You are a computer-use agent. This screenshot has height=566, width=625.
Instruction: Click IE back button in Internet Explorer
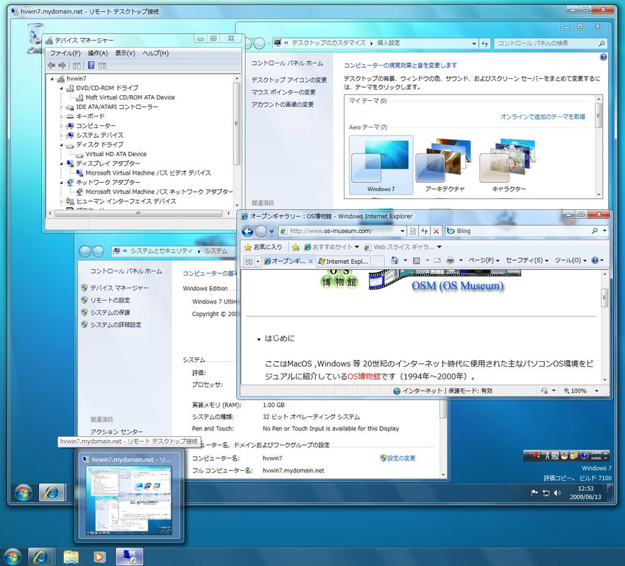[x=247, y=231]
